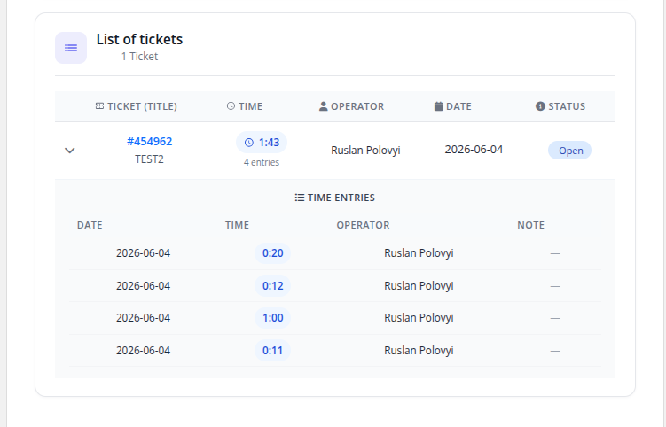Click the ticket row date 2026-06-04
This screenshot has width=666, height=427.
click(x=474, y=150)
